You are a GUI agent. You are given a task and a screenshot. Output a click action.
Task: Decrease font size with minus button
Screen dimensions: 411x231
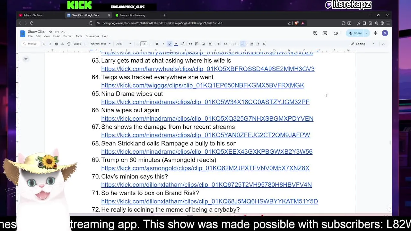137,44
